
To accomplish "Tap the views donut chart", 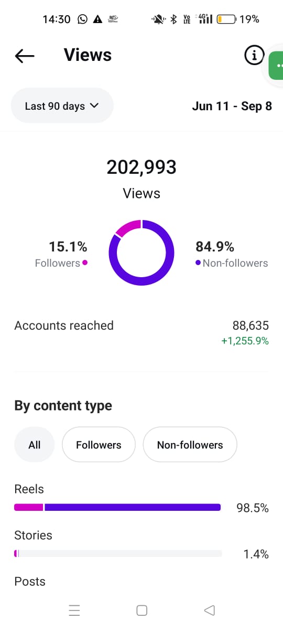I will [141, 253].
